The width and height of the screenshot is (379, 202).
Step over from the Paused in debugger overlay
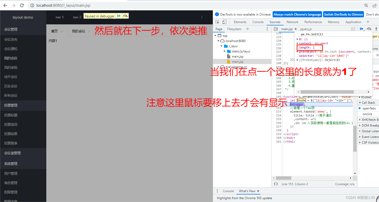tap(125, 16)
